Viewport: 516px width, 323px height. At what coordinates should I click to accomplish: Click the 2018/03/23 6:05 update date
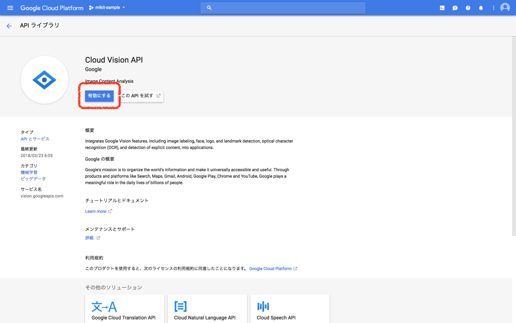coord(36,155)
